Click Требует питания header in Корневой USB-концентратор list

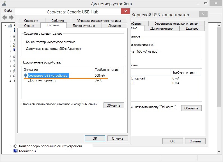[186, 72]
